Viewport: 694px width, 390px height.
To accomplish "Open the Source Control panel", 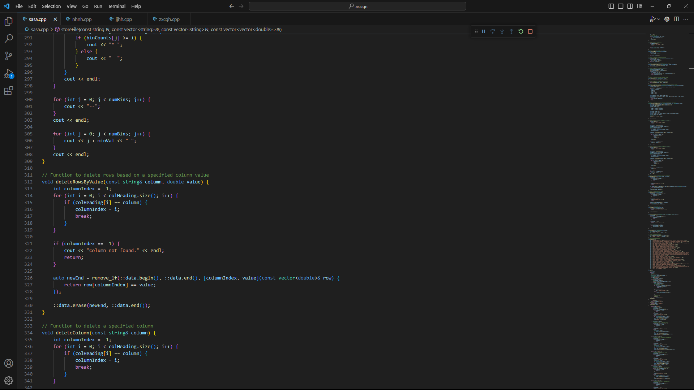I will point(9,56).
